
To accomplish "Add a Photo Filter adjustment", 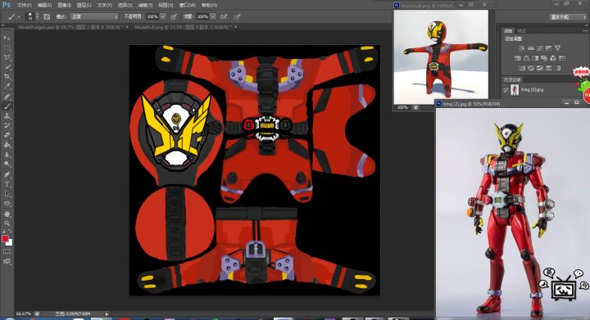I will pos(544,58).
